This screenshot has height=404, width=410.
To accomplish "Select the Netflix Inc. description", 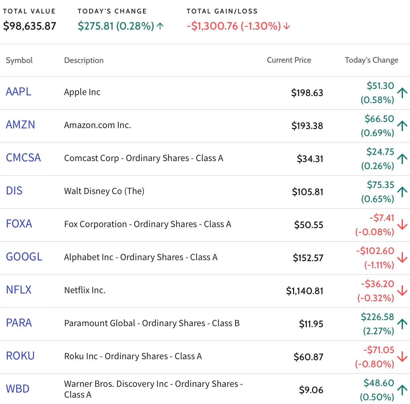I will point(85,290).
